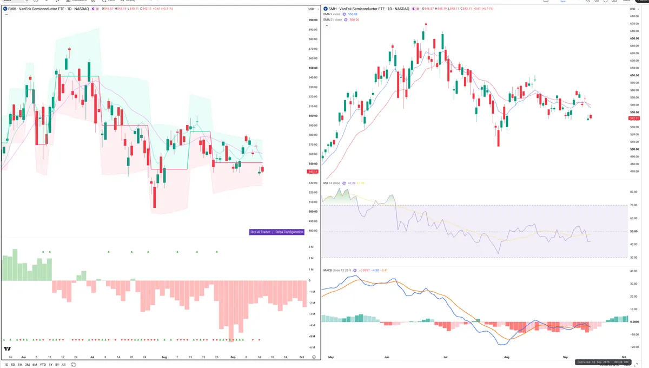Click the 680.00 label on right price axis
Viewport: 649px width, 368px height.
coord(634,16)
